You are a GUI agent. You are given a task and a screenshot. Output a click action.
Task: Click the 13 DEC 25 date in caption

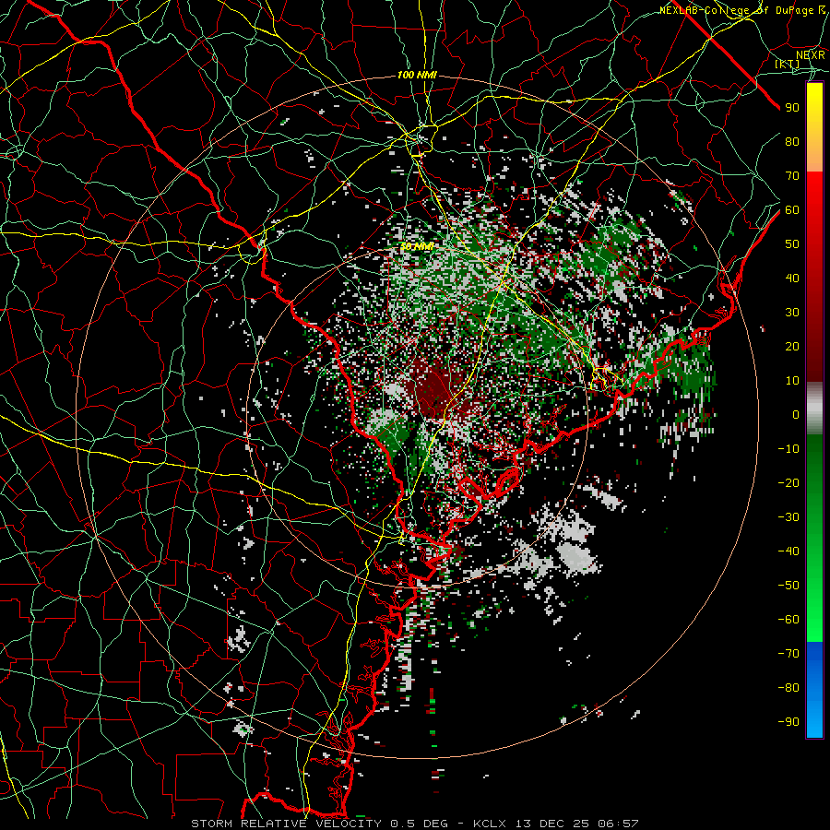(x=552, y=824)
